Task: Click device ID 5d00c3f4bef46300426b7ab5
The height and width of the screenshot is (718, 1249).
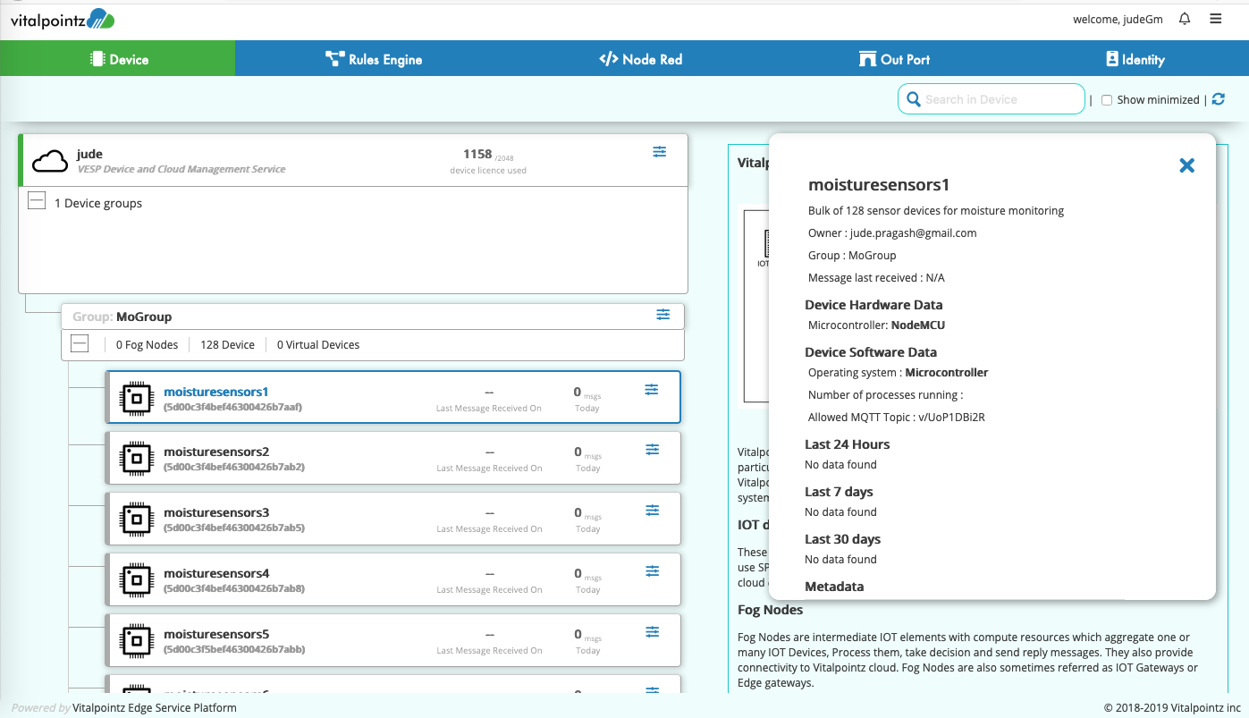Action: [x=234, y=528]
